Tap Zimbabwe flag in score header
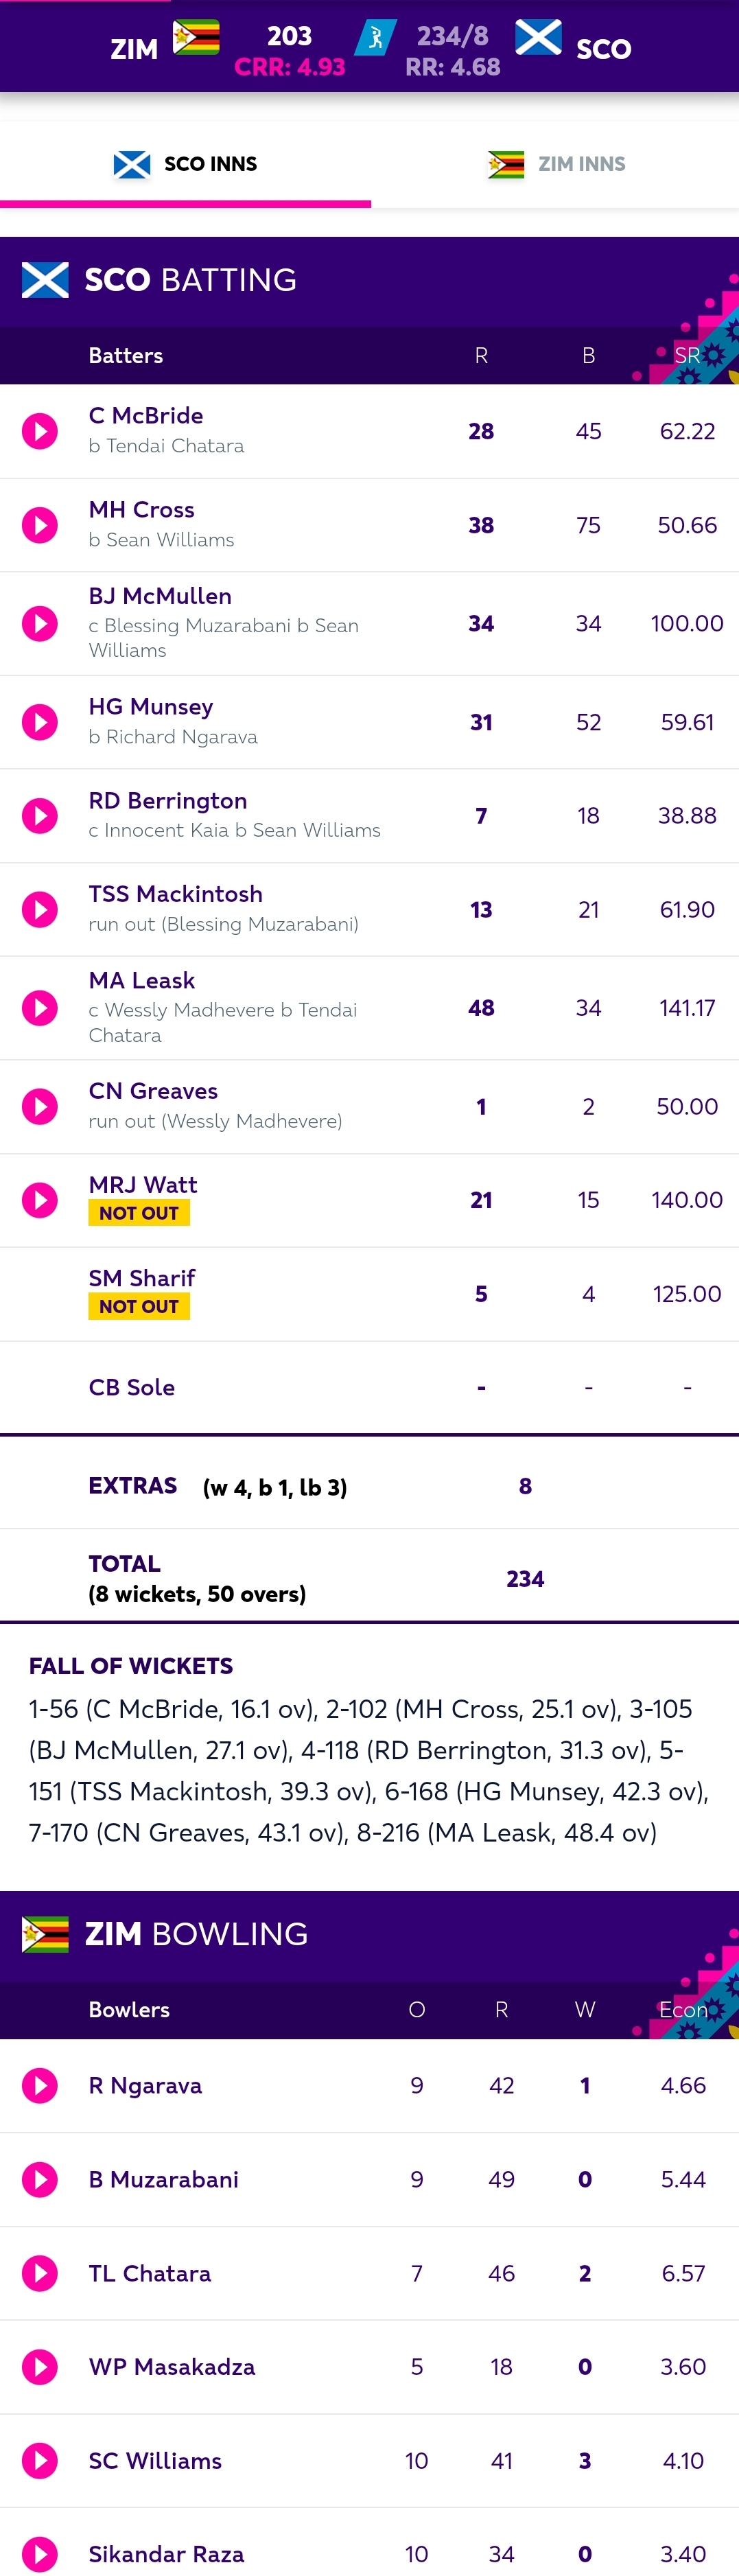Image resolution: width=739 pixels, height=2576 pixels. (196, 38)
